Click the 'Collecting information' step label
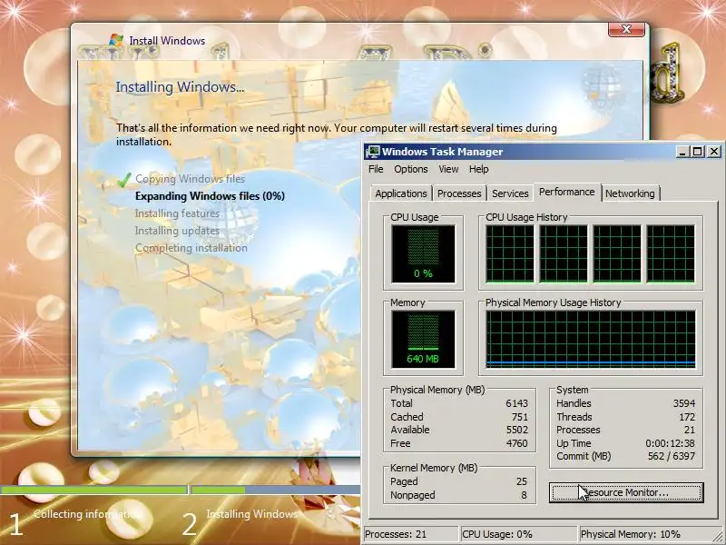726x545 pixels. (x=87, y=514)
